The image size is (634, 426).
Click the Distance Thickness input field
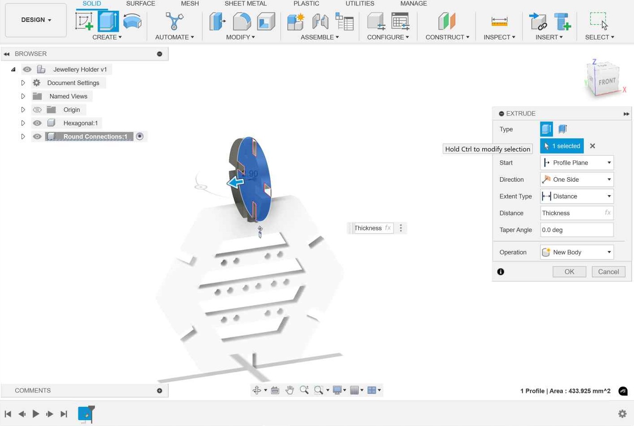(x=577, y=213)
